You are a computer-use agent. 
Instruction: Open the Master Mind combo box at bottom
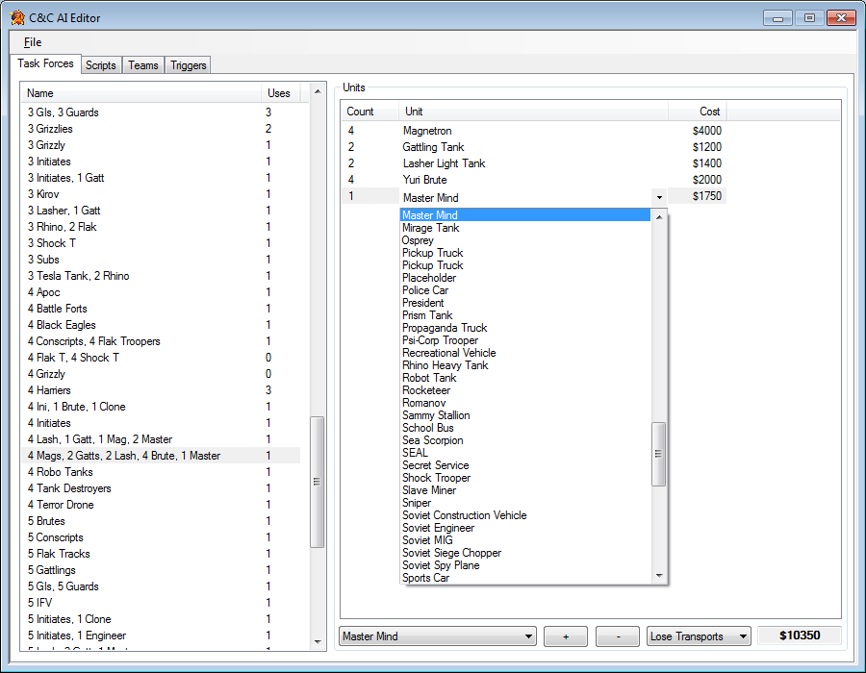438,636
